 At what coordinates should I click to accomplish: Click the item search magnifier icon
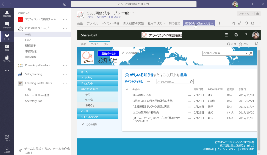[x=191, y=81]
